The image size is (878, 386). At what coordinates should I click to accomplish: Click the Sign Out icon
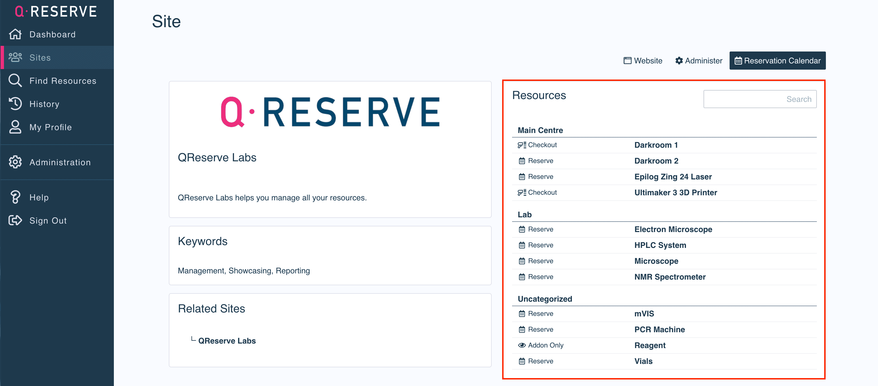point(15,220)
